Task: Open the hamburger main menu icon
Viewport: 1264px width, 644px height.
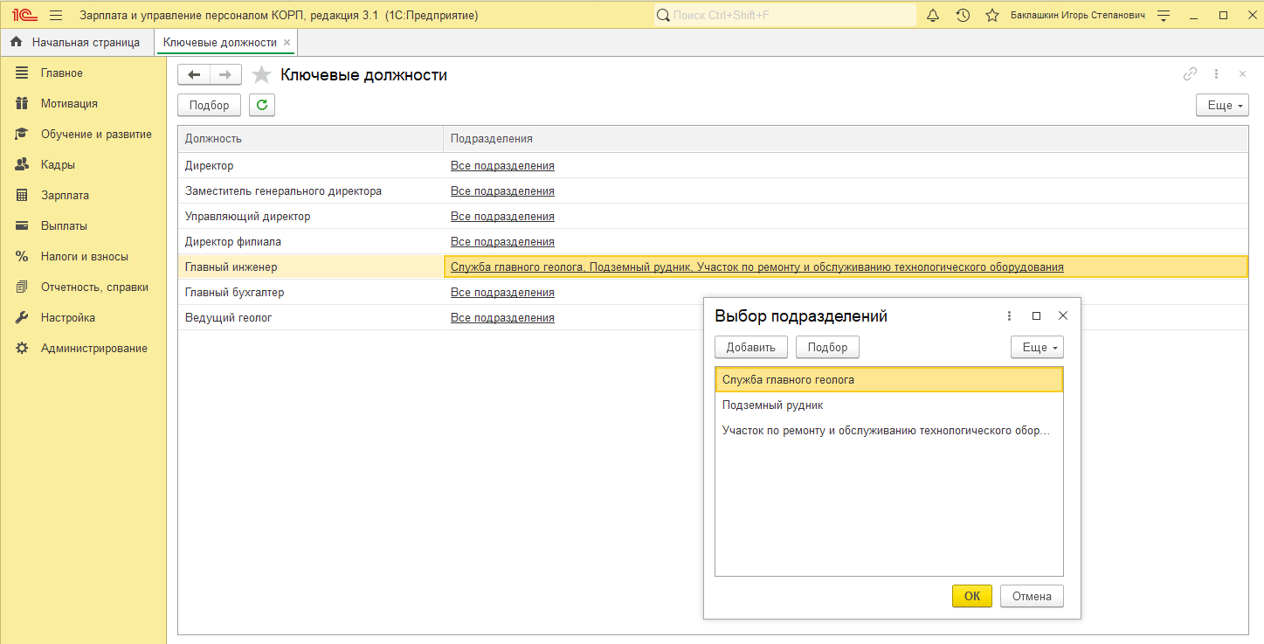Action: click(x=56, y=16)
